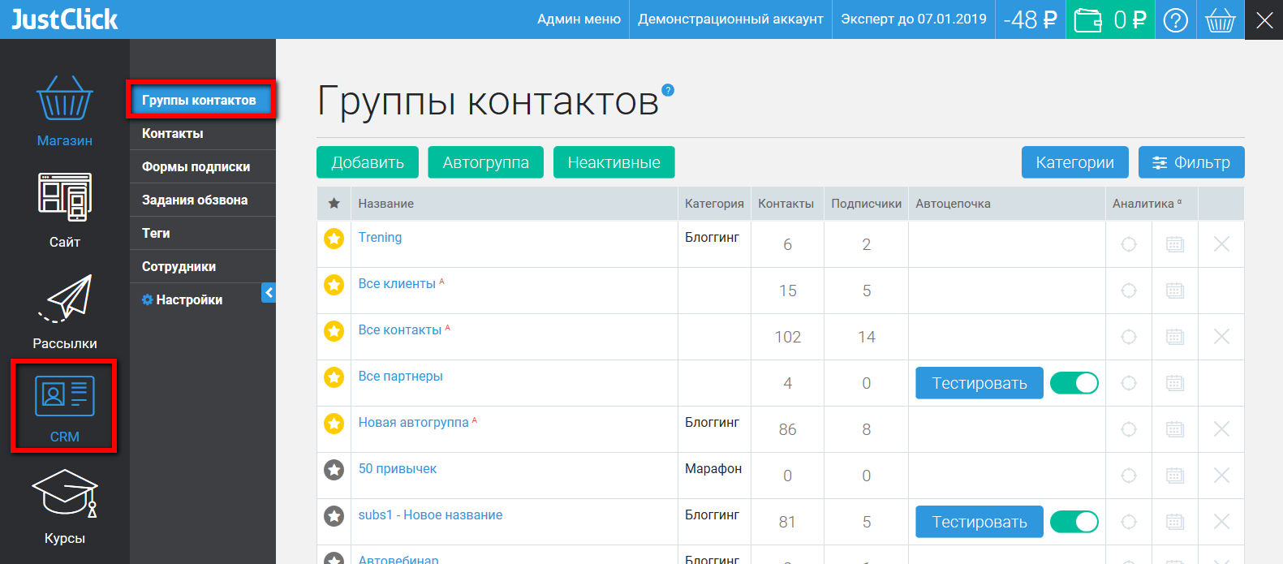The image size is (1283, 564).
Task: Open Теги menu item
Action: [203, 233]
